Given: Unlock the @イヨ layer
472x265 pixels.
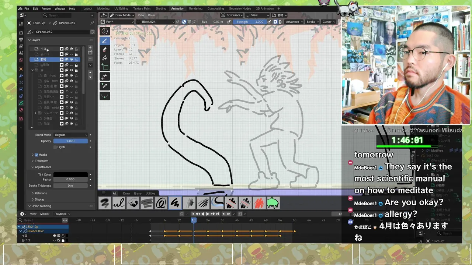Looking at the screenshot, I should tap(76, 54).
